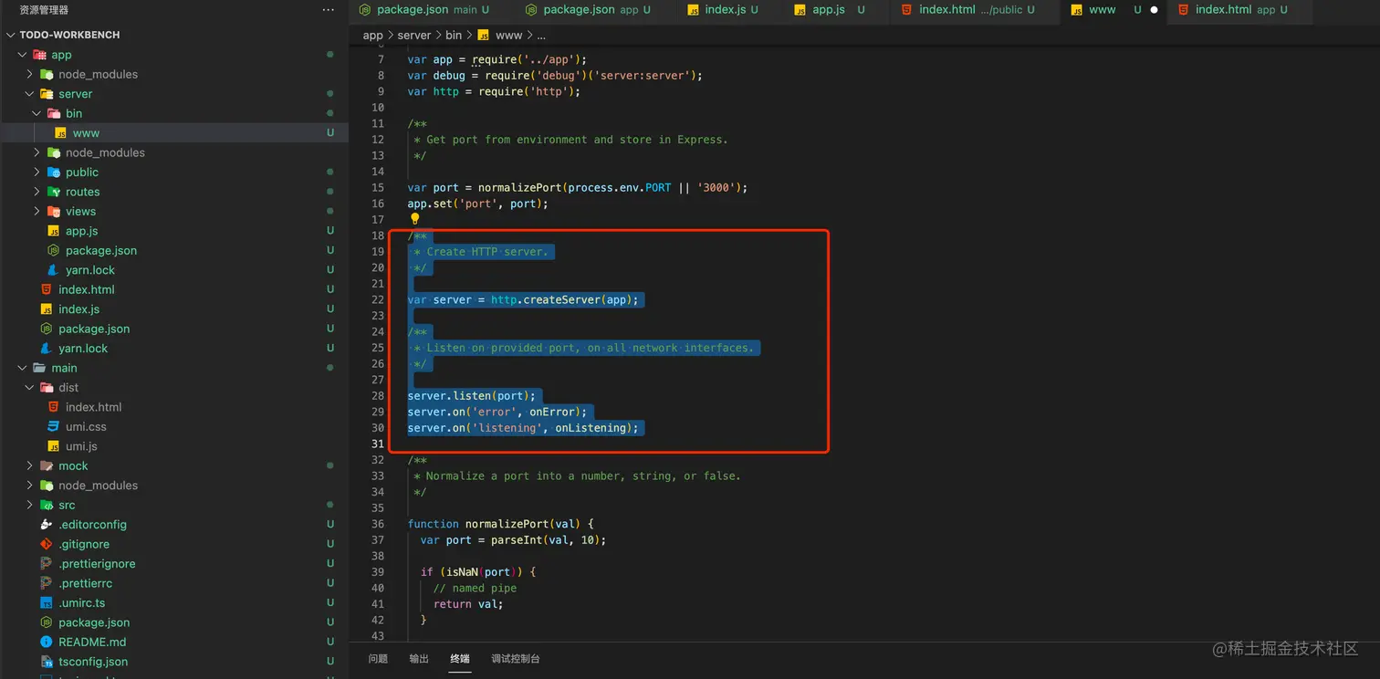Click the README.md info icon
Viewport: 1380px width, 679px height.
pos(46,642)
